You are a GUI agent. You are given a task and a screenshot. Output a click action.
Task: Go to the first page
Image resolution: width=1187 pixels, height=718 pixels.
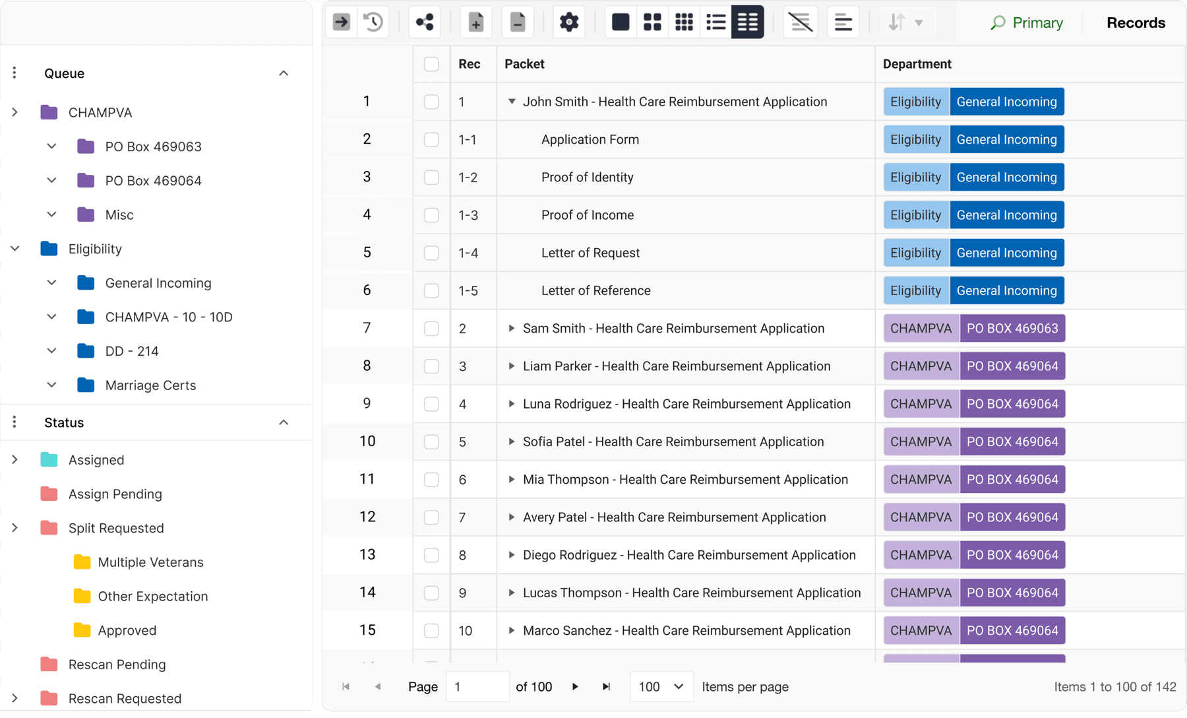346,687
